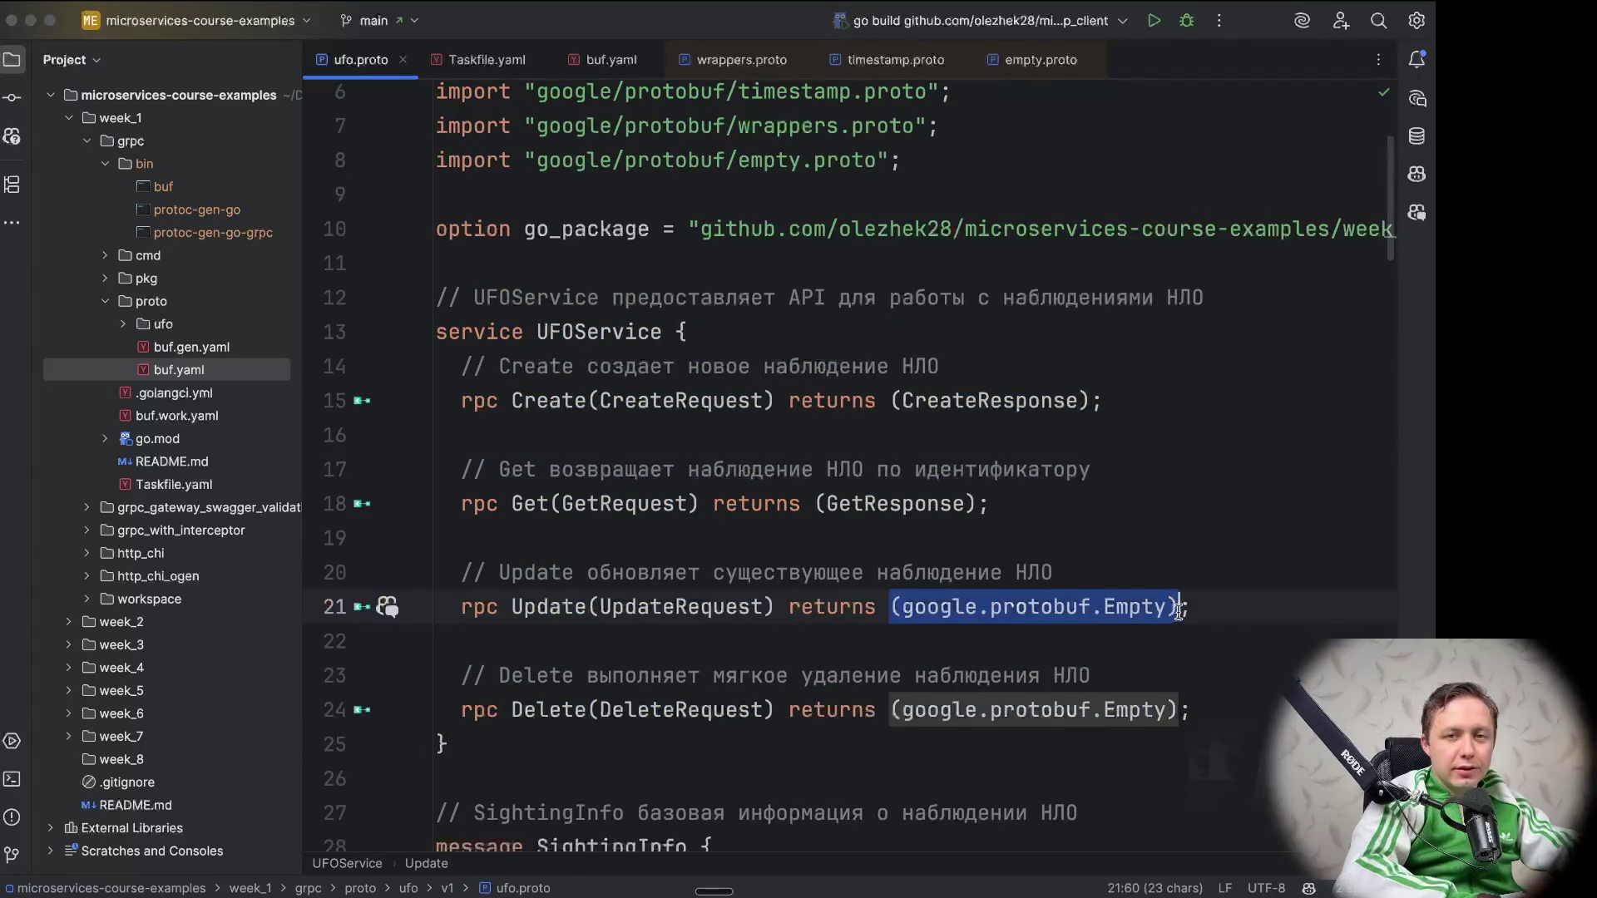This screenshot has height=898, width=1597.
Task: Open Terminal tool window
Action: coord(12,779)
